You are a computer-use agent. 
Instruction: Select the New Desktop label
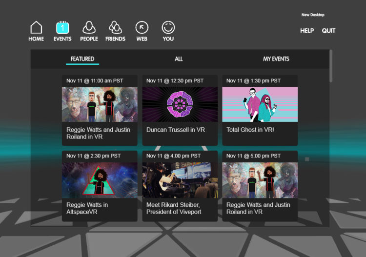pyautogui.click(x=313, y=15)
